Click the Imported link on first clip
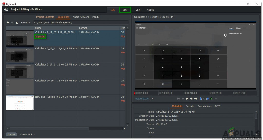Viewport: 263px width, 140px height. pos(40,36)
